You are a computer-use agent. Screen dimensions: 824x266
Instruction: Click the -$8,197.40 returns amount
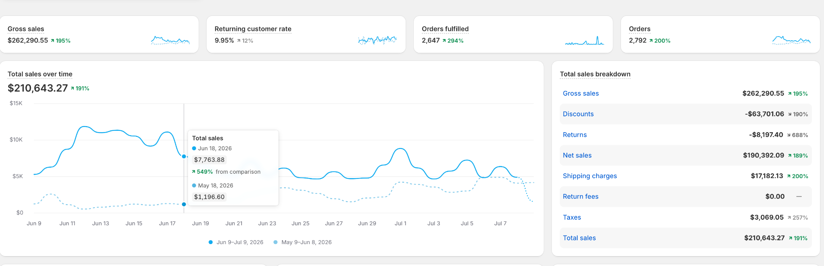tap(766, 135)
